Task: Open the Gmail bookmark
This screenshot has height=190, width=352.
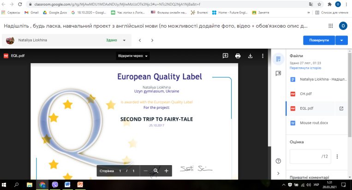Action: [32, 12]
